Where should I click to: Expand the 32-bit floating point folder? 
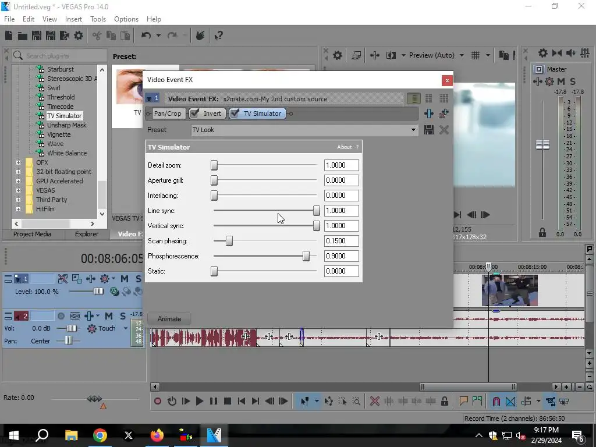18,172
